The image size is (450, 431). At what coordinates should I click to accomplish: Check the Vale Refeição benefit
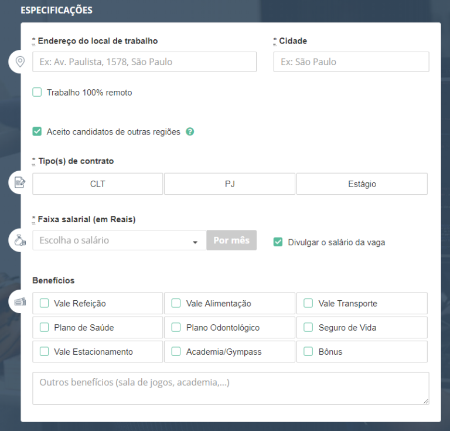coord(45,303)
